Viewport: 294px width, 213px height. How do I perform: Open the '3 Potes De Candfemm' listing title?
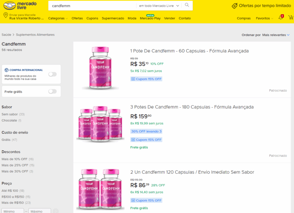[192, 107]
